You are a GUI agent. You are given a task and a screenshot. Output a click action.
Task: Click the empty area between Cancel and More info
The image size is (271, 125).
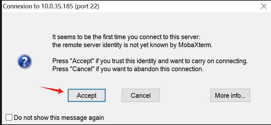[185, 95]
